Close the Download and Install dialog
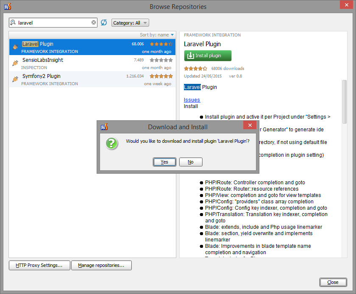 click(250, 125)
